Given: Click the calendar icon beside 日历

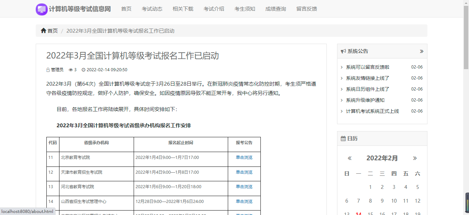Looking at the screenshot, I should pyautogui.click(x=343, y=139).
